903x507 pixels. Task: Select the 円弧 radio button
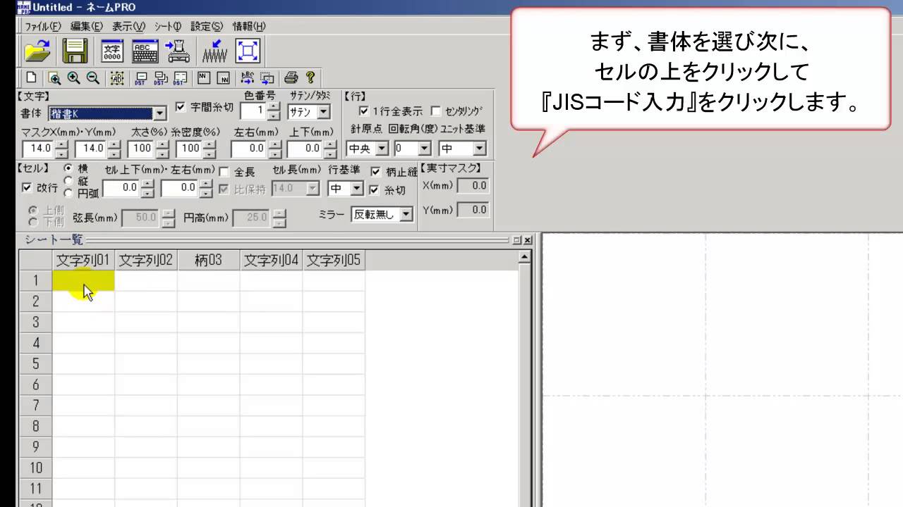pyautogui.click(x=68, y=193)
